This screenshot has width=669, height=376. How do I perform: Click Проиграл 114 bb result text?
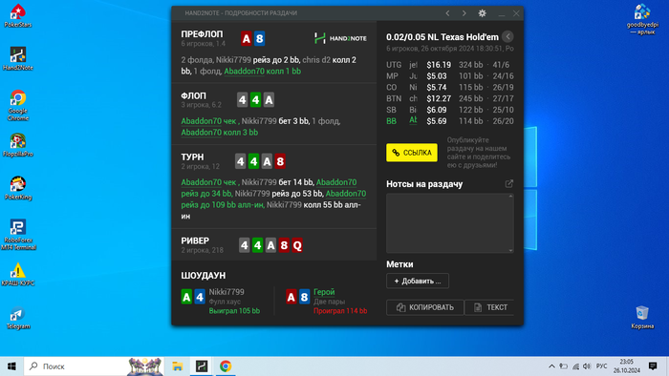pyautogui.click(x=340, y=311)
